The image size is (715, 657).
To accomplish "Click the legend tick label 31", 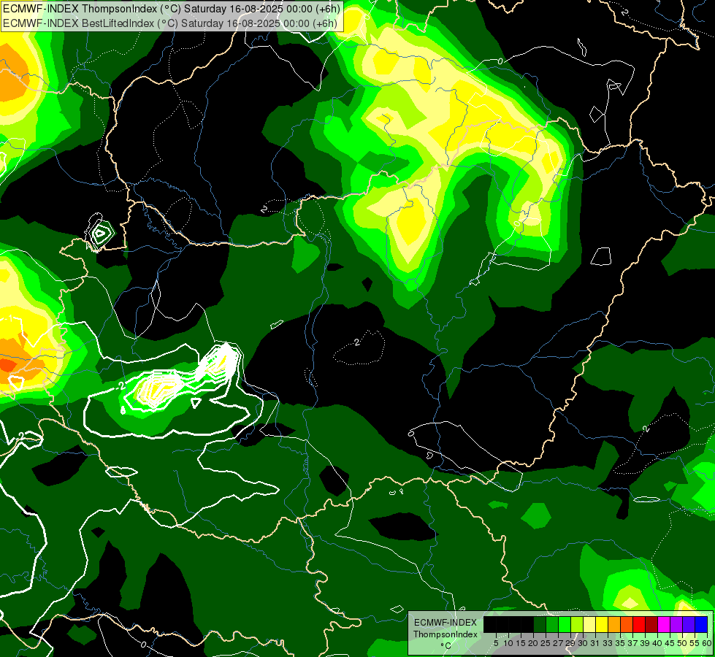I will pyautogui.click(x=595, y=643).
